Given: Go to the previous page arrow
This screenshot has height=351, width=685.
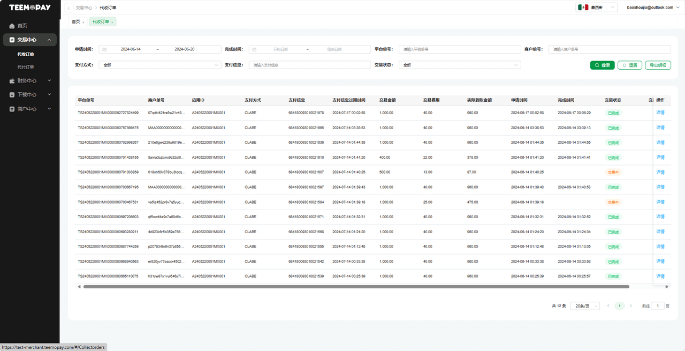Looking at the screenshot, I should 608,306.
